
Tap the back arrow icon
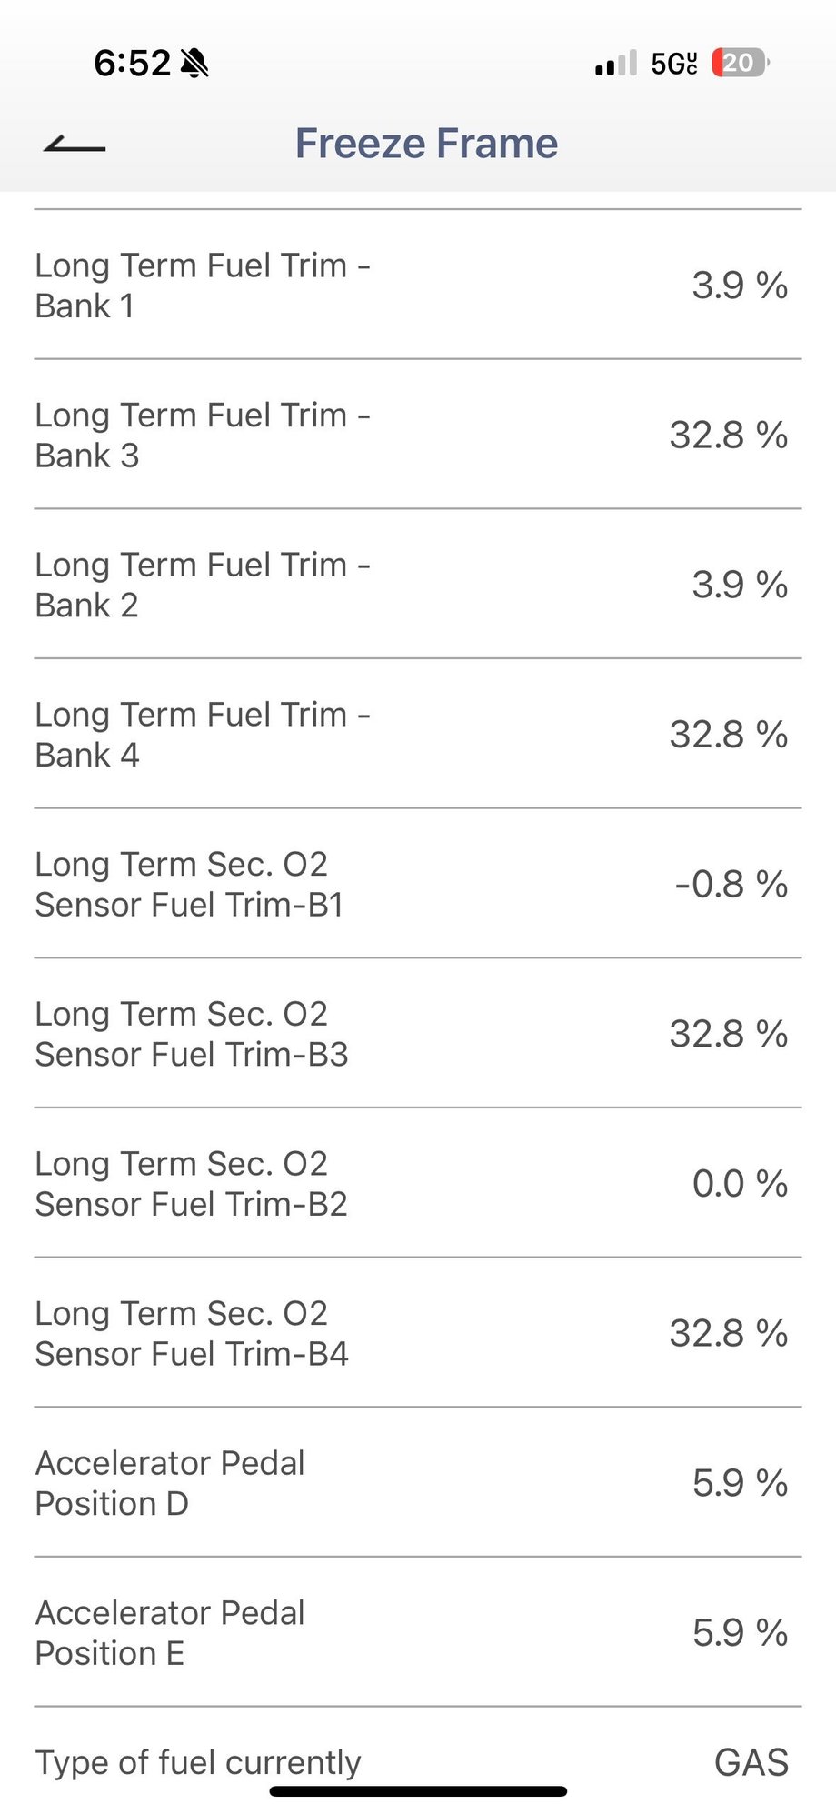75,144
